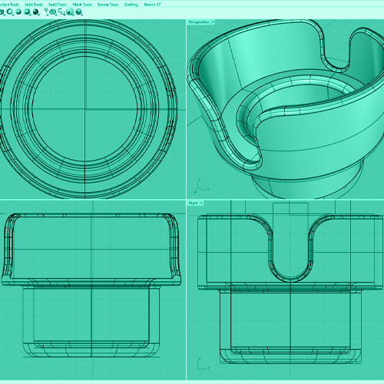Image resolution: width=384 pixels, height=384 pixels.
Task: Click the highlighted shaded sphere icon
Action: pos(27,12)
